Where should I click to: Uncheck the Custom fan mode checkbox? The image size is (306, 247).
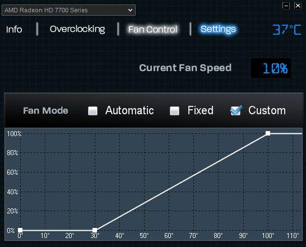pos(236,111)
